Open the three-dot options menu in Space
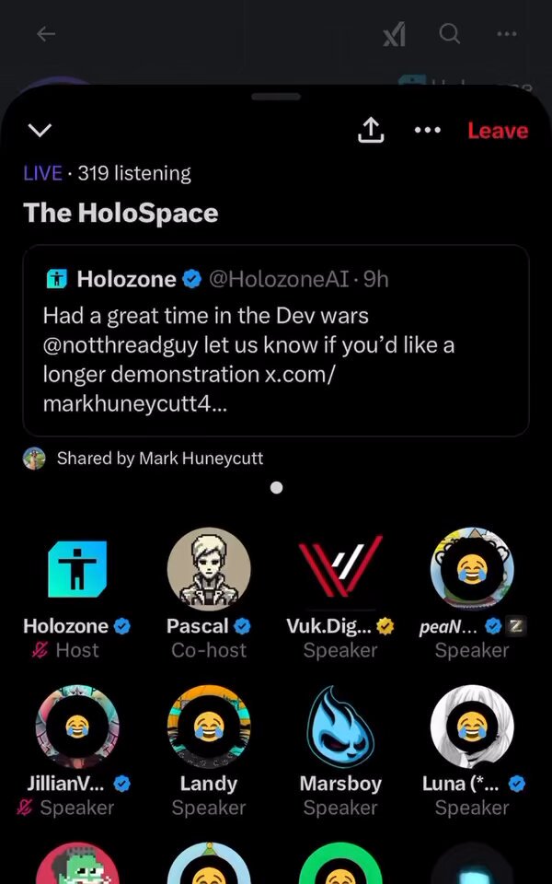This screenshot has height=884, width=552. coord(428,130)
